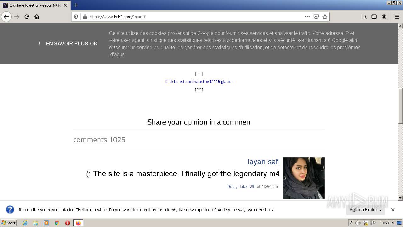Open tracking protection shield icon

click(76, 17)
